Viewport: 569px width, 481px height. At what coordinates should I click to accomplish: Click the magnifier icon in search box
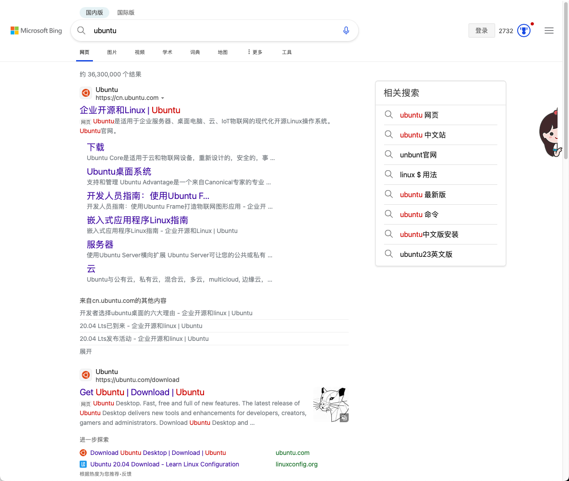(81, 31)
